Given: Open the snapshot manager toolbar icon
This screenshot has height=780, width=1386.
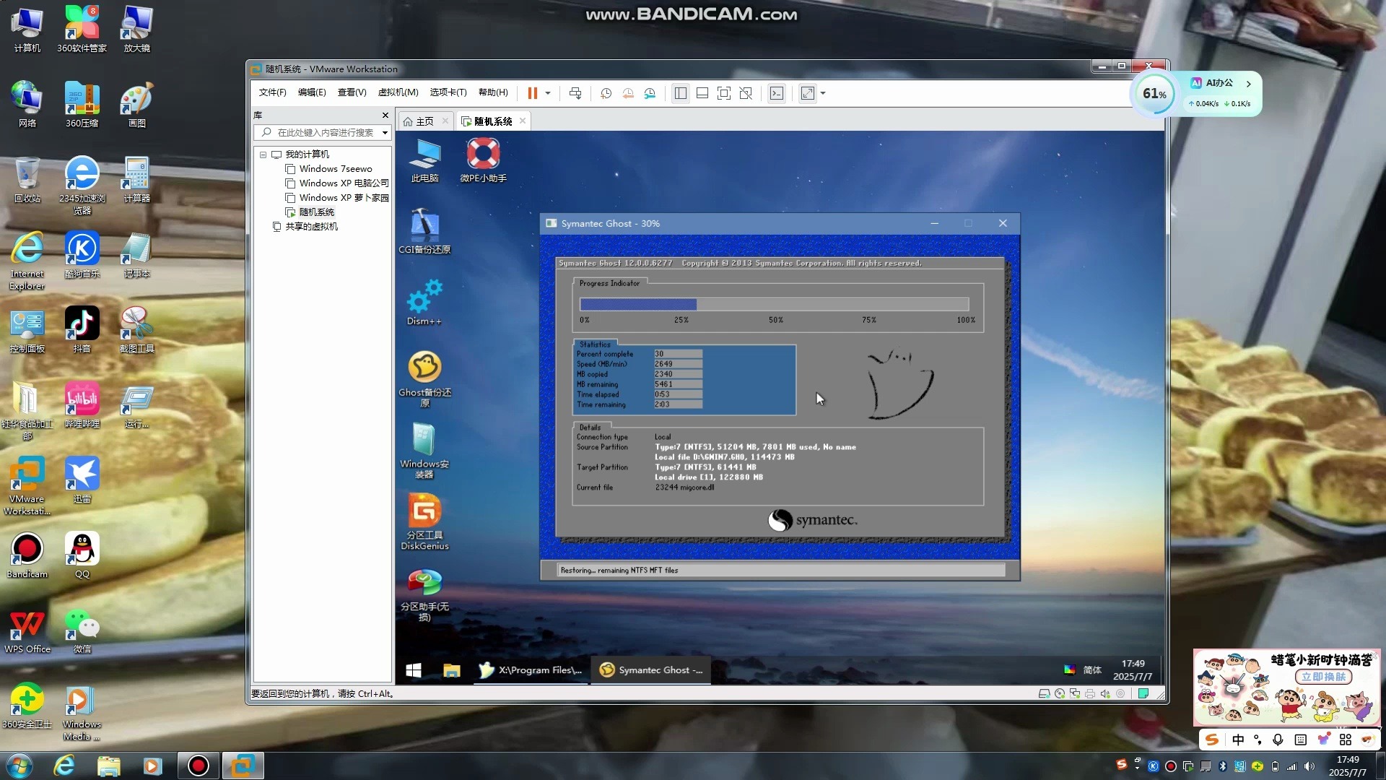Looking at the screenshot, I should (x=649, y=93).
